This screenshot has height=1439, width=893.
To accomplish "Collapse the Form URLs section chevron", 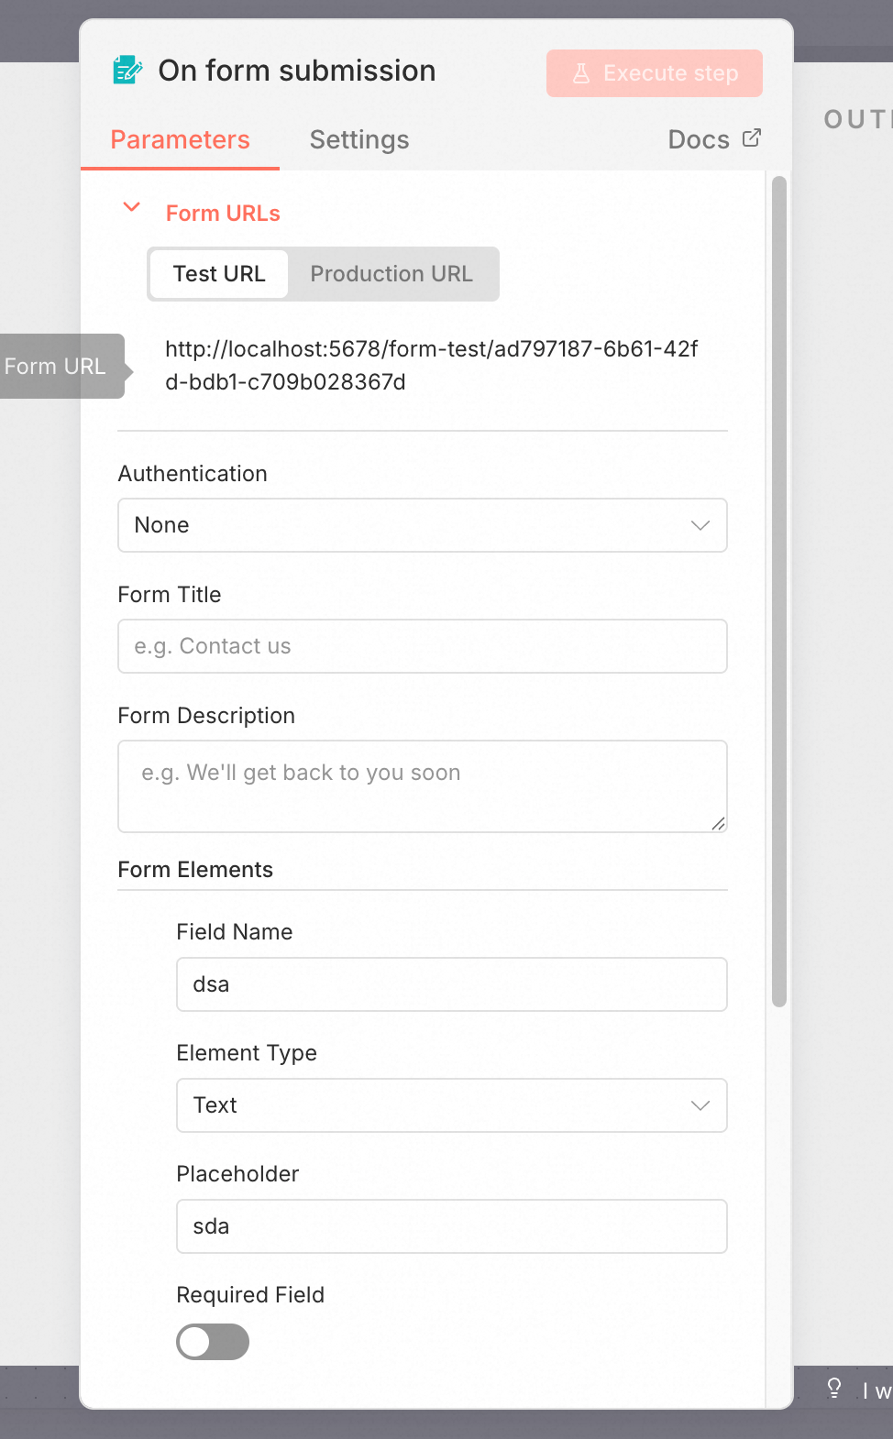I will (132, 207).
